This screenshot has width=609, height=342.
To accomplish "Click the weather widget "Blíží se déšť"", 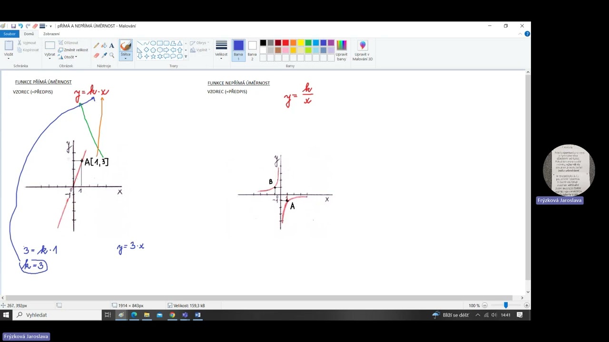I will pos(451,315).
